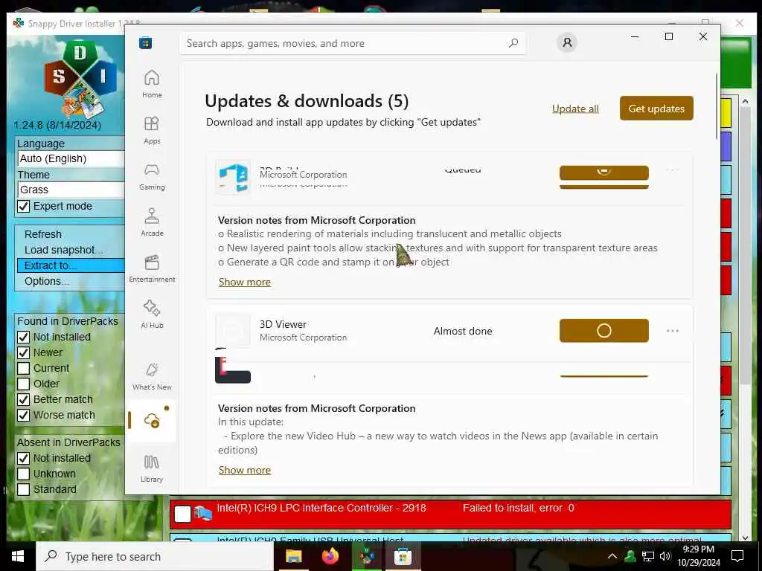Toggle the Current checkbox
This screenshot has width=762, height=571.
(x=23, y=368)
